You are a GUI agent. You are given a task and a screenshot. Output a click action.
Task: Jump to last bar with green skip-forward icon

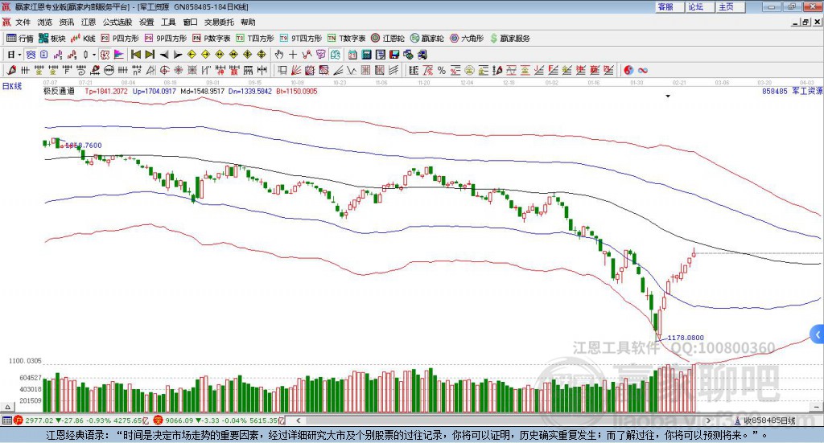(150, 55)
